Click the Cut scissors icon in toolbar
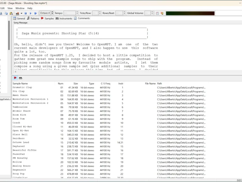Screen dimensions: 242x182 [x=1, y=13]
